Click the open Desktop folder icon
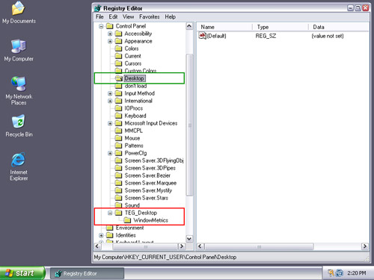Screen dimensions: 374x280 (119, 78)
